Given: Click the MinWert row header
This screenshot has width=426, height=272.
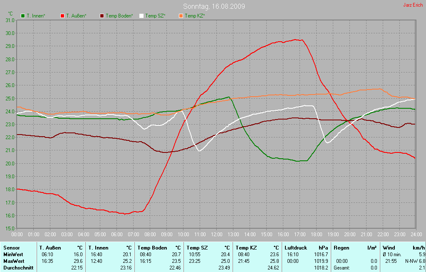Looking at the screenshot, I should pos(13,255).
